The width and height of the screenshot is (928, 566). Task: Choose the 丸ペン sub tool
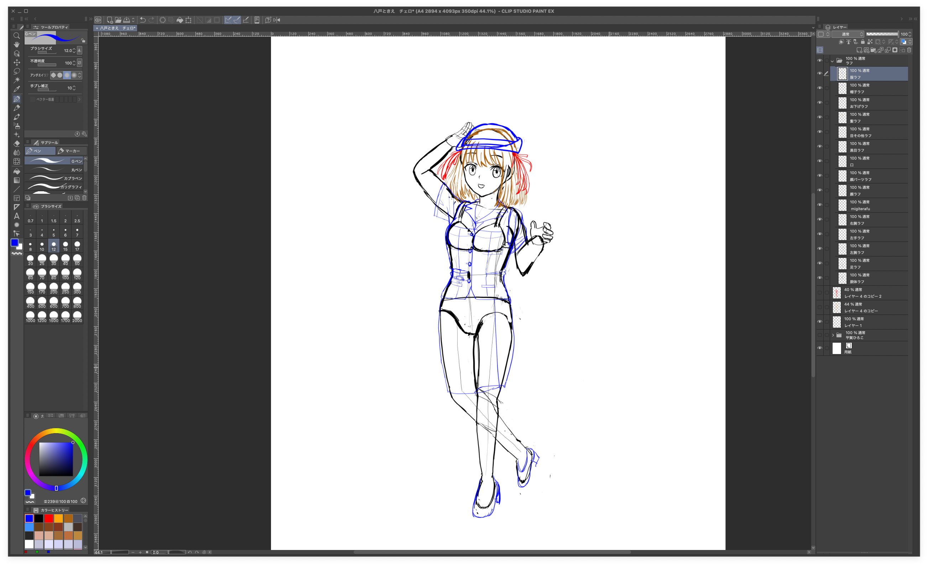[55, 170]
